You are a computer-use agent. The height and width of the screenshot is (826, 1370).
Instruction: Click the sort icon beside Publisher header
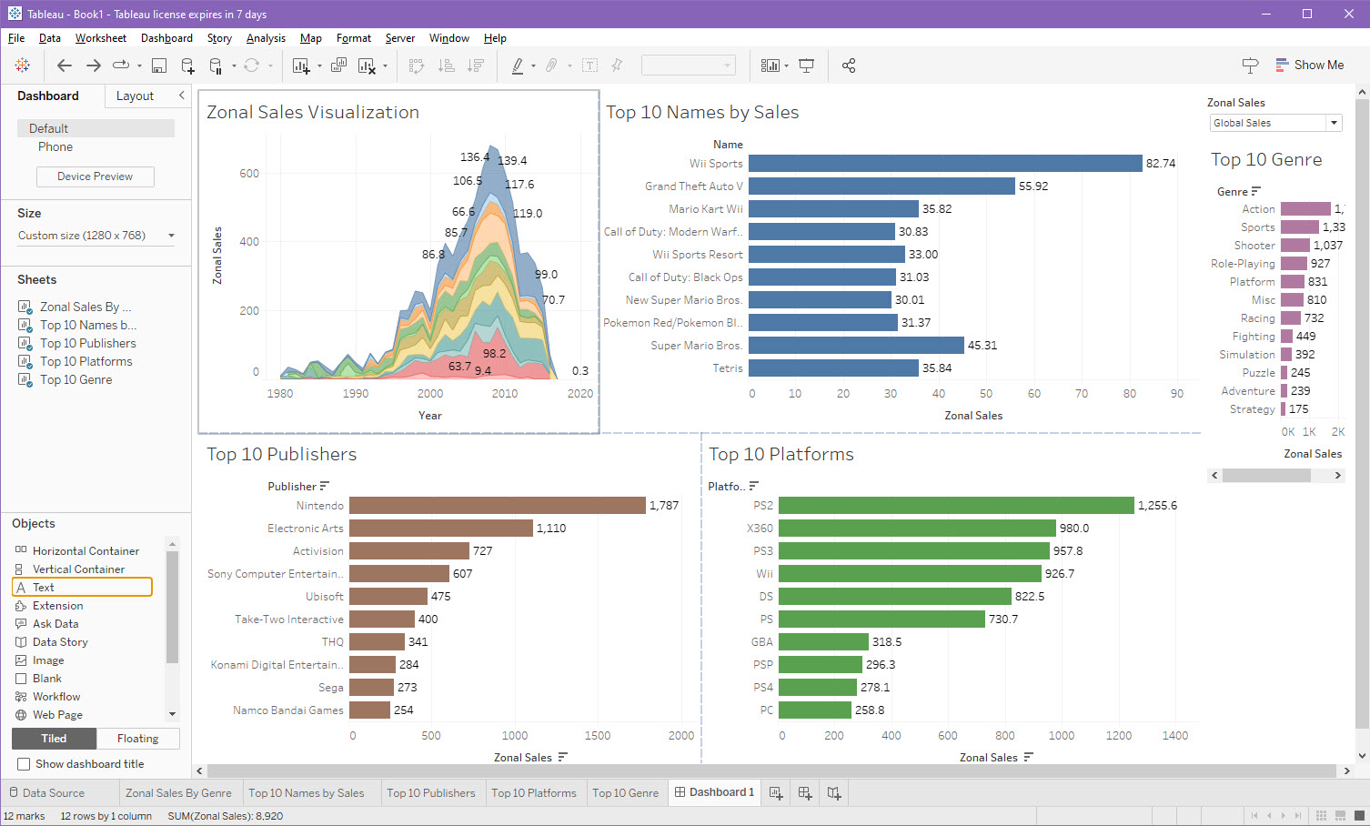pyautogui.click(x=325, y=486)
